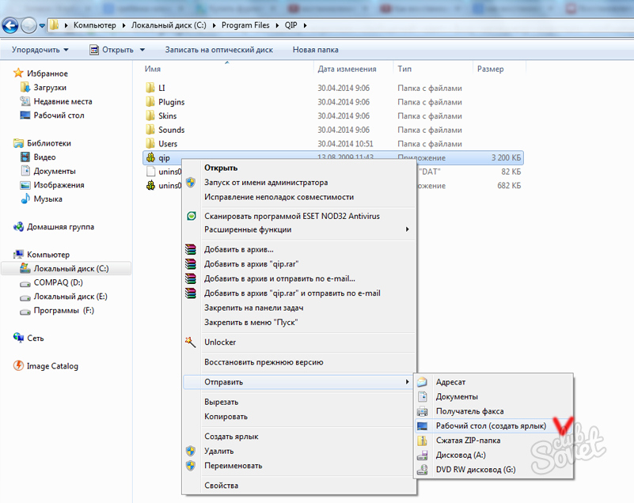Sort by the Дата изменения column header
This screenshot has height=503, width=634.
[x=347, y=70]
